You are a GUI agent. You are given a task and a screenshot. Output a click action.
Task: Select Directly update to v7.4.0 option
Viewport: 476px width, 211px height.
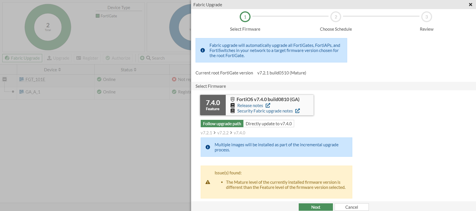tap(268, 124)
